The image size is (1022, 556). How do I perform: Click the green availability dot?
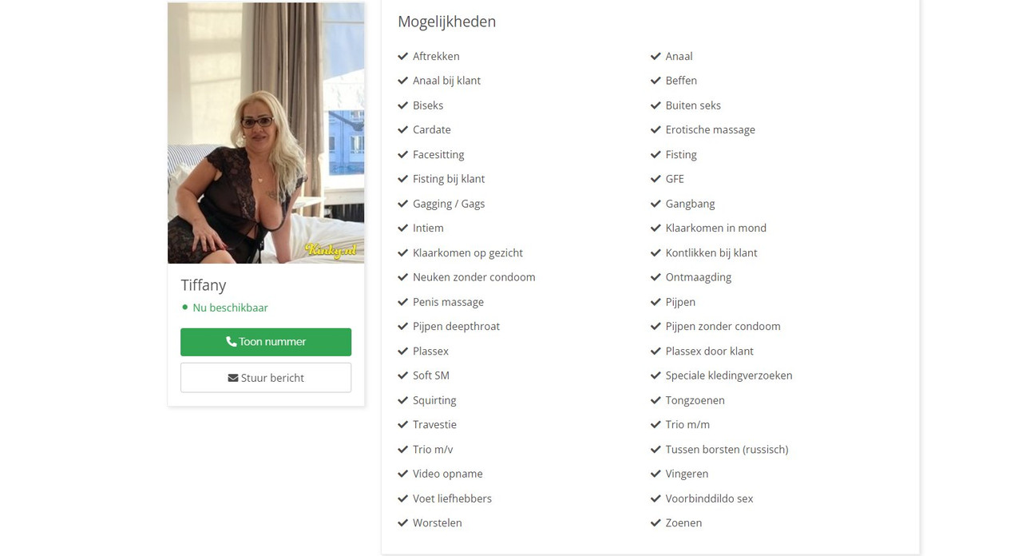(185, 308)
